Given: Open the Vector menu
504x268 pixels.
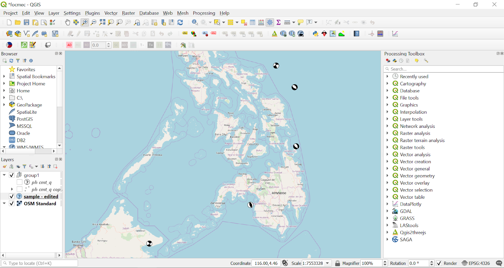Looking at the screenshot, I should [x=111, y=13].
